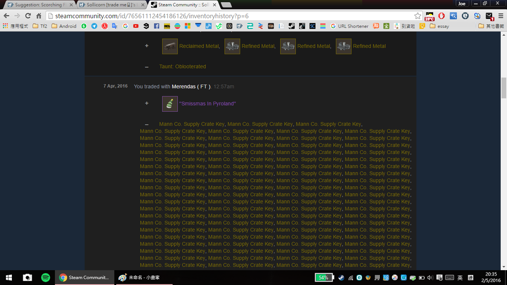Click the "Smissmas In Pyroland" item name

coord(207,103)
